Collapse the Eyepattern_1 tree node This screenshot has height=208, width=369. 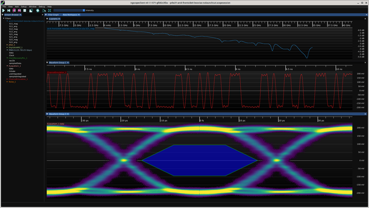[7, 66]
